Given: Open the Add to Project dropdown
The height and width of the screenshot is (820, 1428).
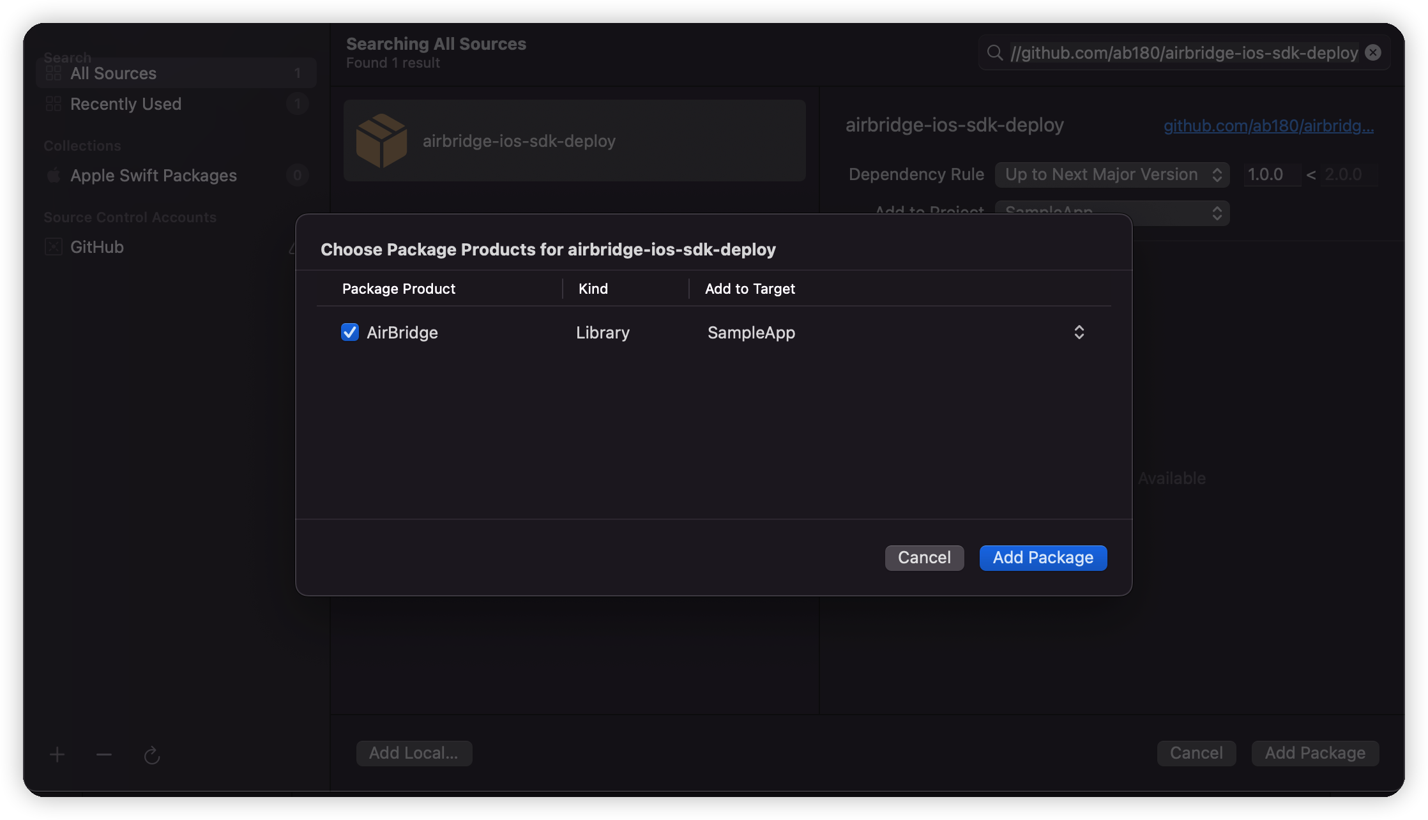Looking at the screenshot, I should (x=1112, y=212).
